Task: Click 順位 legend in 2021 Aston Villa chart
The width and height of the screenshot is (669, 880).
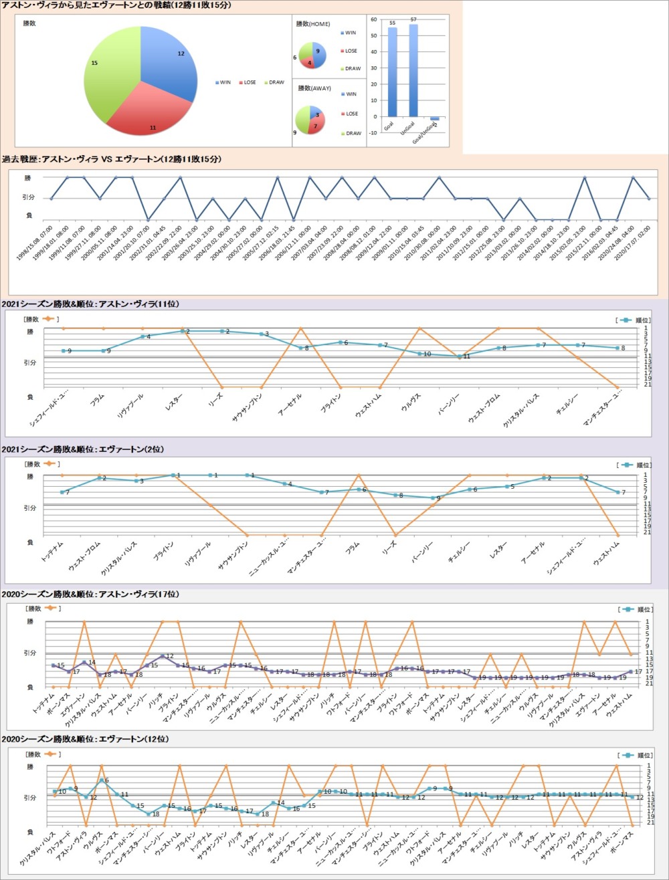Action: tap(632, 320)
